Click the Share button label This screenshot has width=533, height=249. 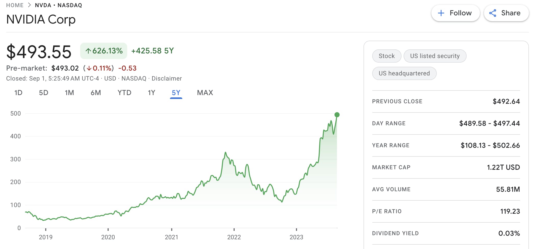[x=511, y=13]
